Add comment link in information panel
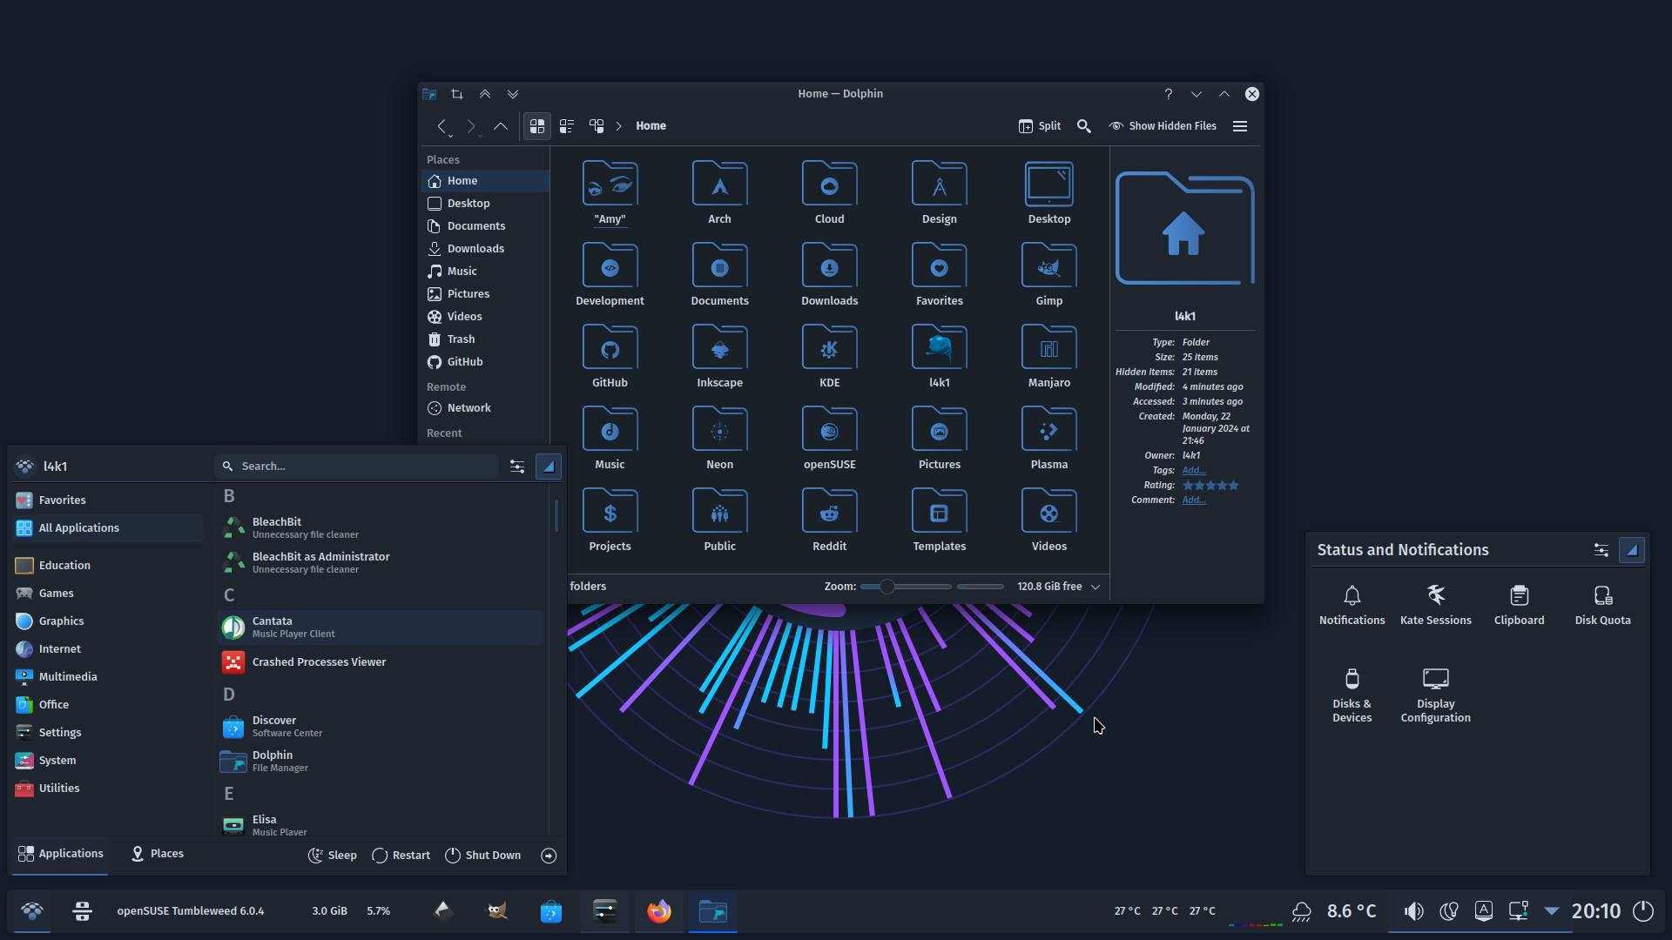The image size is (1672, 940). pyautogui.click(x=1193, y=500)
